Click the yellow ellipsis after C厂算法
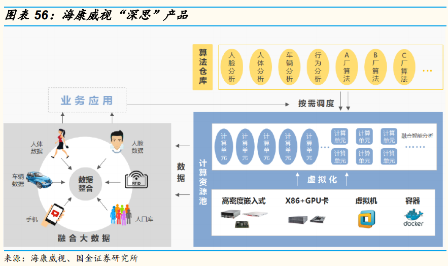The image size is (448, 266). pyautogui.click(x=427, y=71)
